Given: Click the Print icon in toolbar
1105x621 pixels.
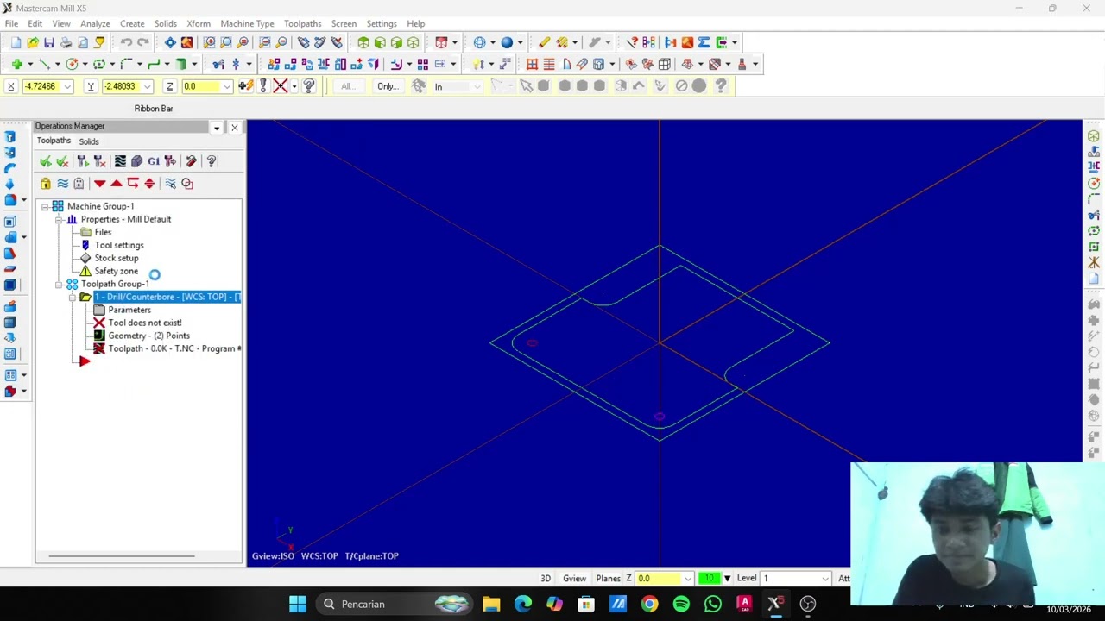Looking at the screenshot, I should pyautogui.click(x=66, y=42).
